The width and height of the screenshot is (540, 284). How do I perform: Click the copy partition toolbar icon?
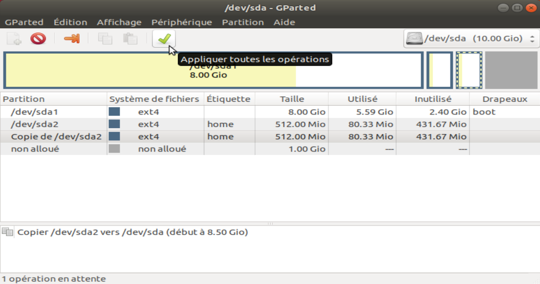point(105,38)
